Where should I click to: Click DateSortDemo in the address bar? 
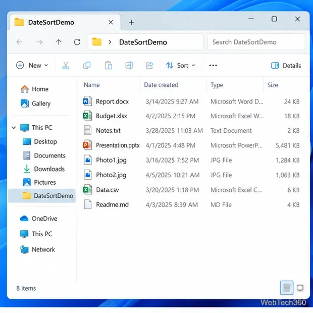point(143,42)
